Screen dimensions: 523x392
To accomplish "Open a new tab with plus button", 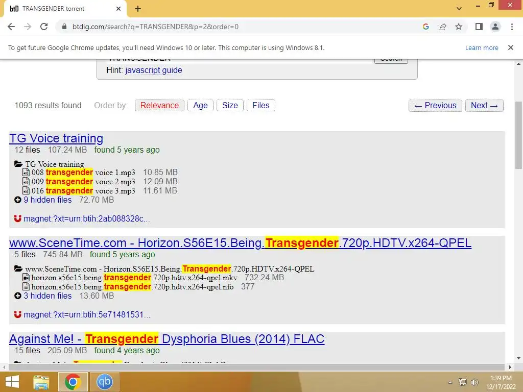I will point(138,9).
